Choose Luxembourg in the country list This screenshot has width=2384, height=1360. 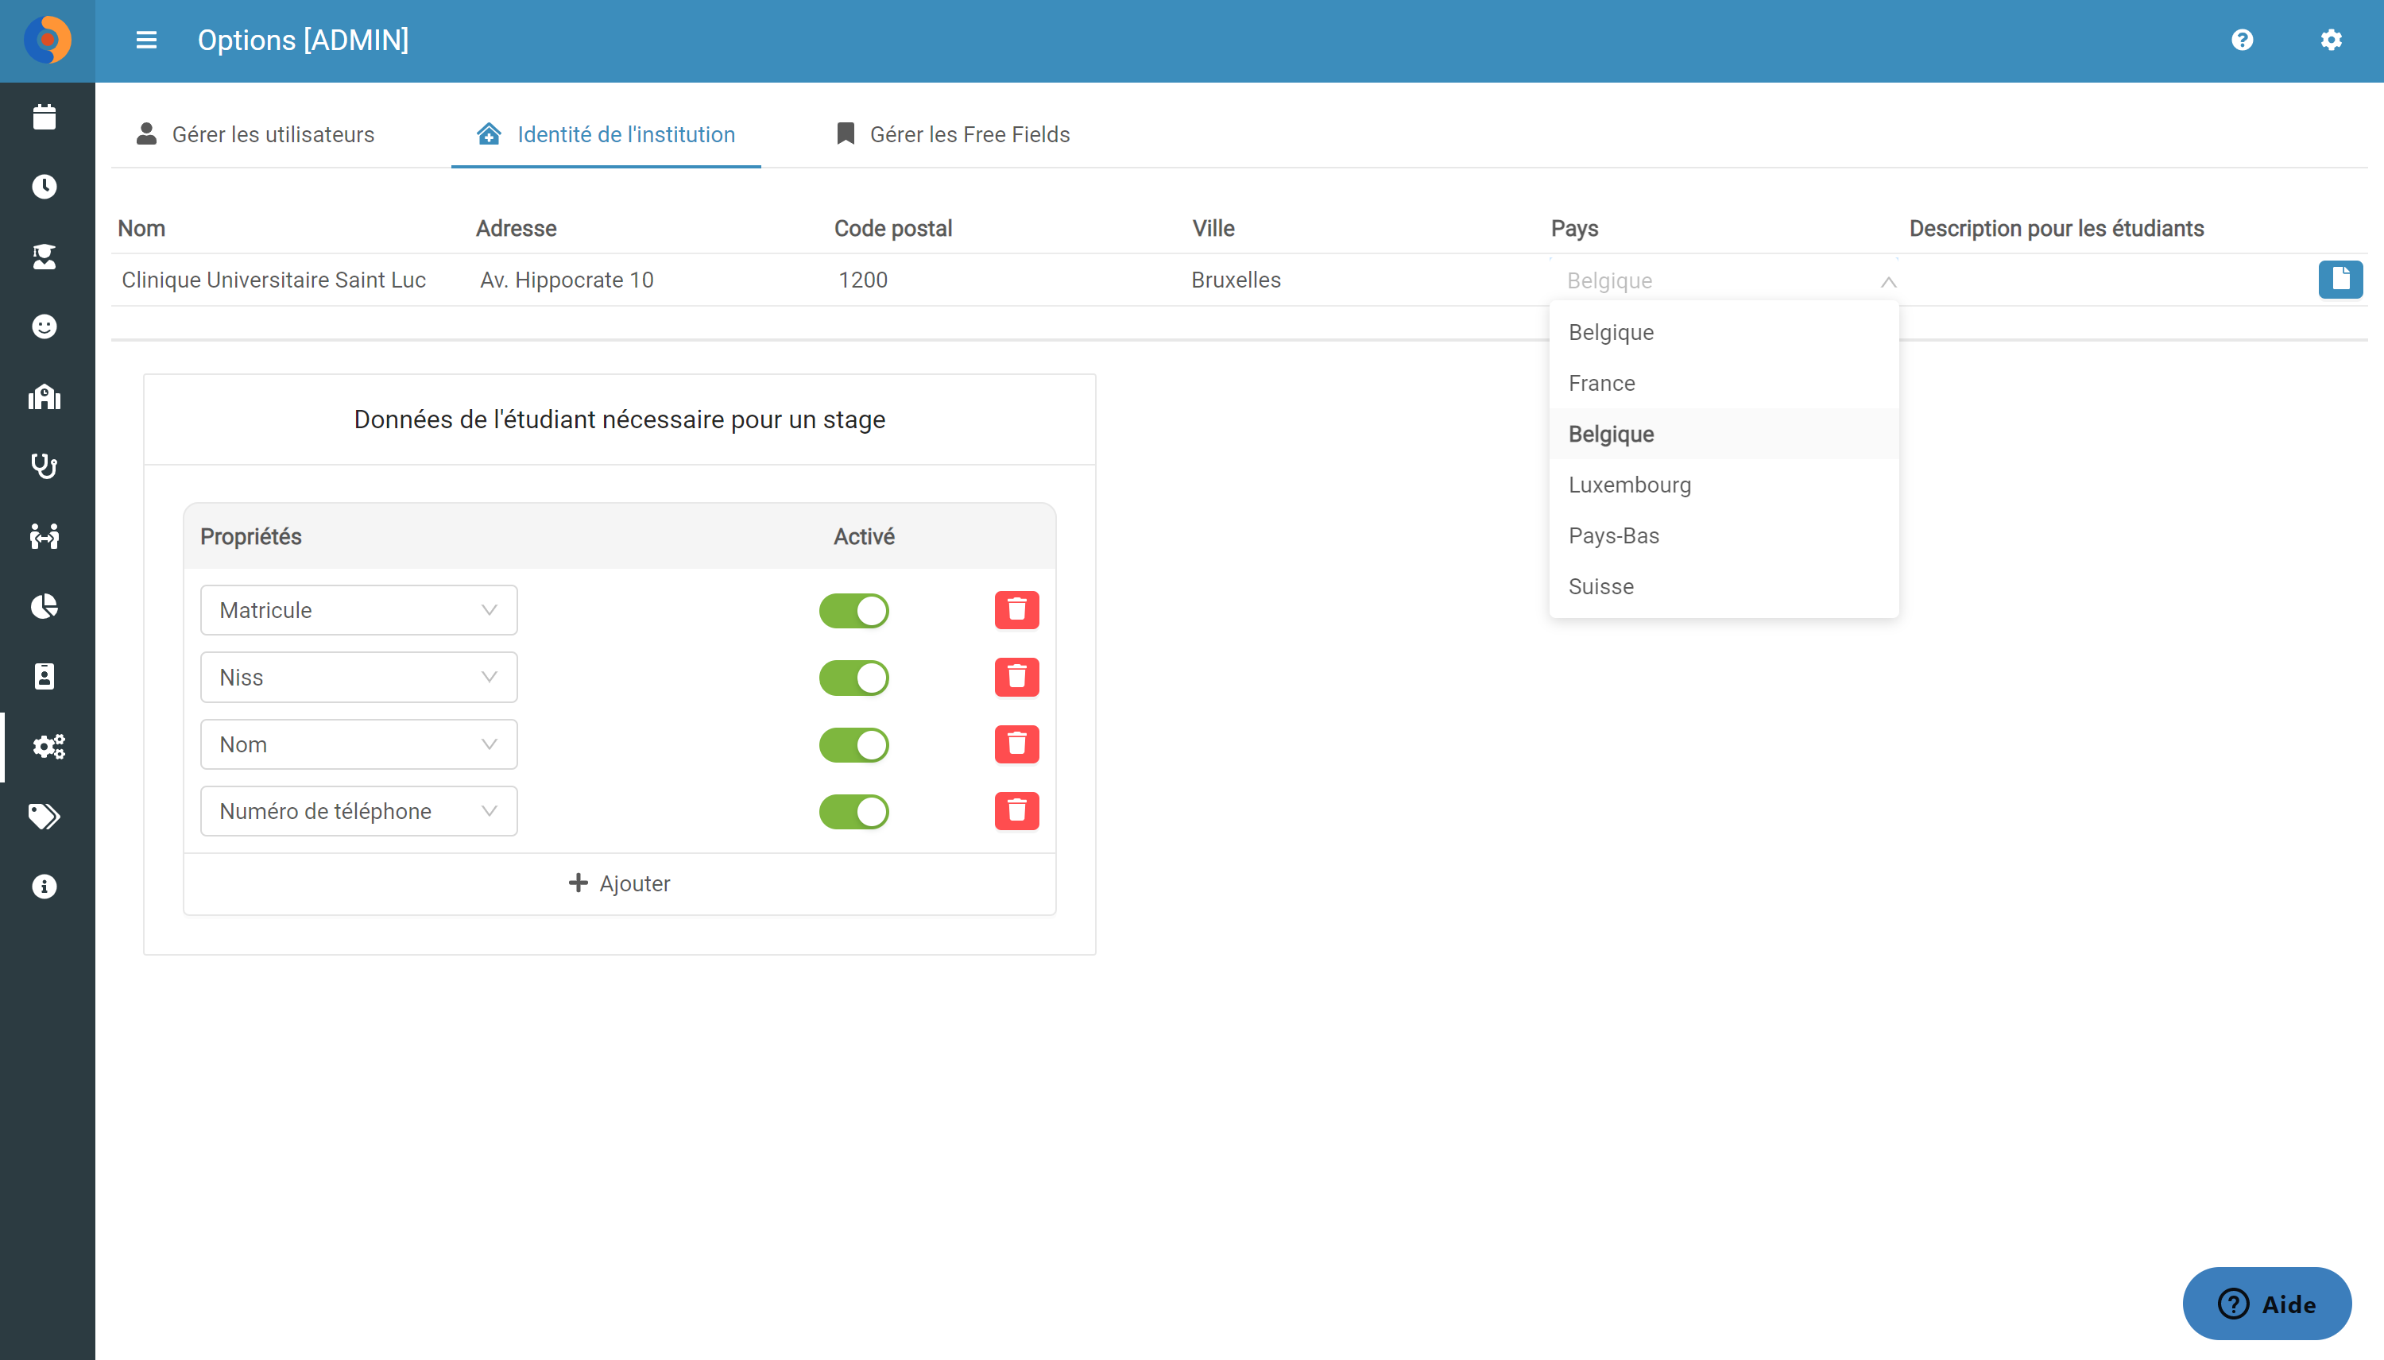(1724, 485)
